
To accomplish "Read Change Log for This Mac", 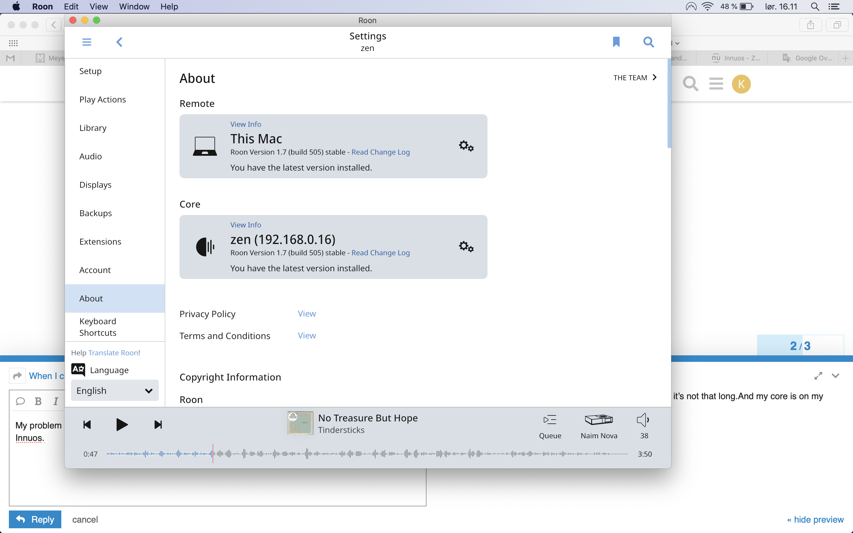I will (381, 152).
